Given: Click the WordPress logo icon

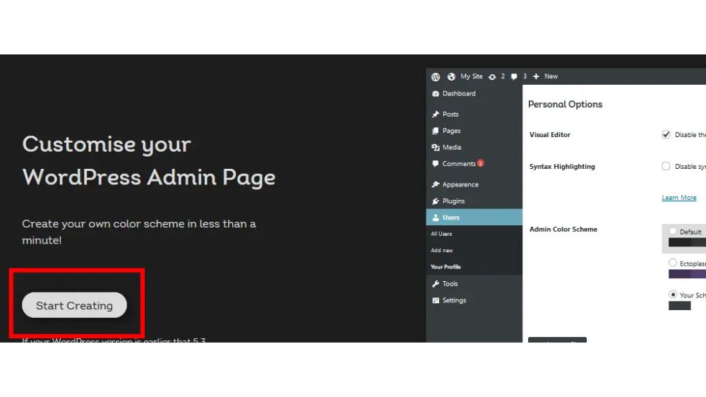Looking at the screenshot, I should coord(436,76).
